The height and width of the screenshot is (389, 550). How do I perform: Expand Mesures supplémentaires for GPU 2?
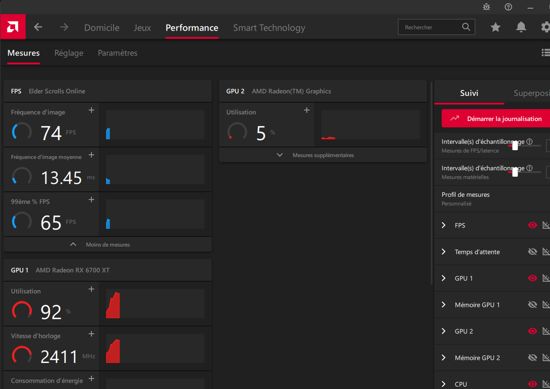point(323,155)
